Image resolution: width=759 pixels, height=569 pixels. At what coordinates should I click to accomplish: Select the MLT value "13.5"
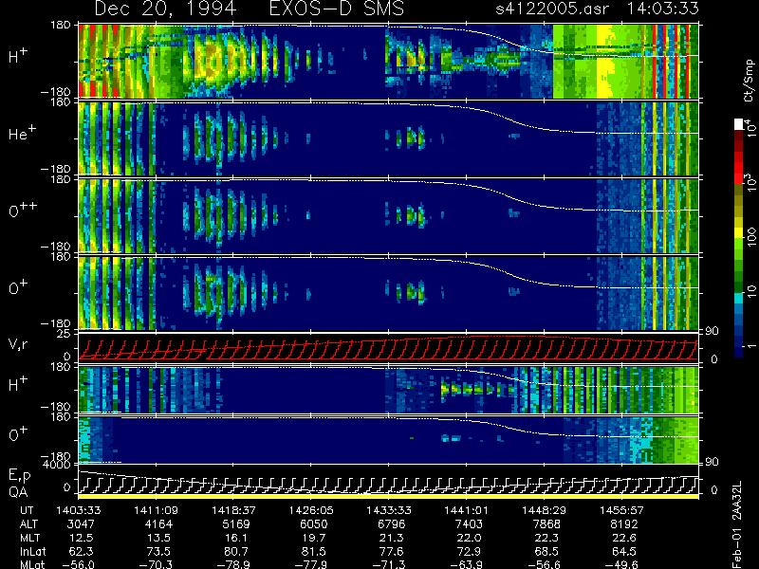[x=160, y=538]
